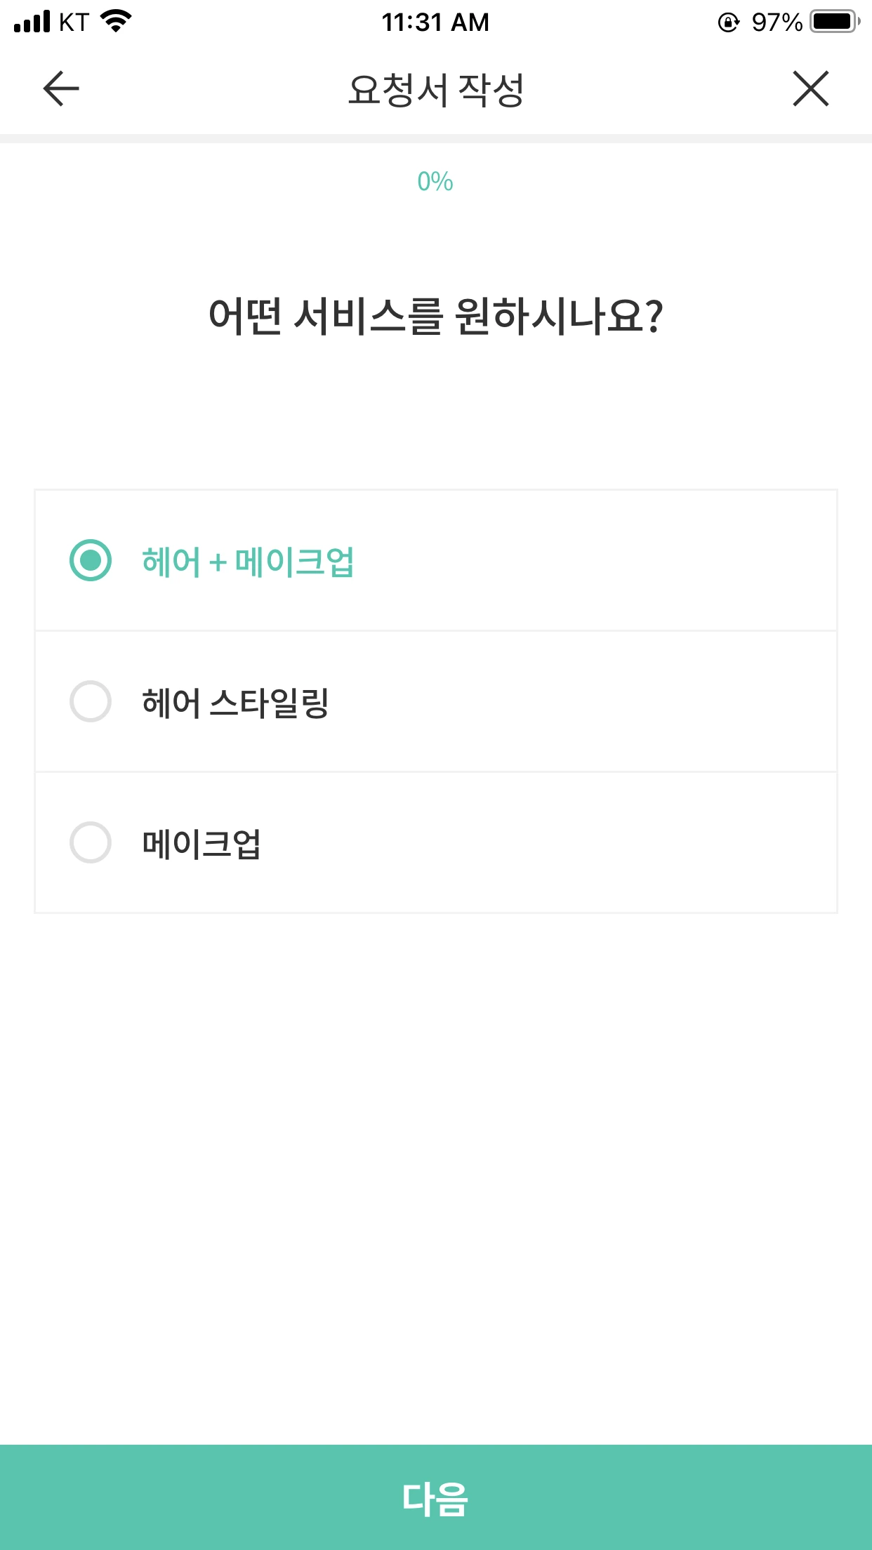
Task: Tap the 11:31 AM clock
Action: pos(435,22)
